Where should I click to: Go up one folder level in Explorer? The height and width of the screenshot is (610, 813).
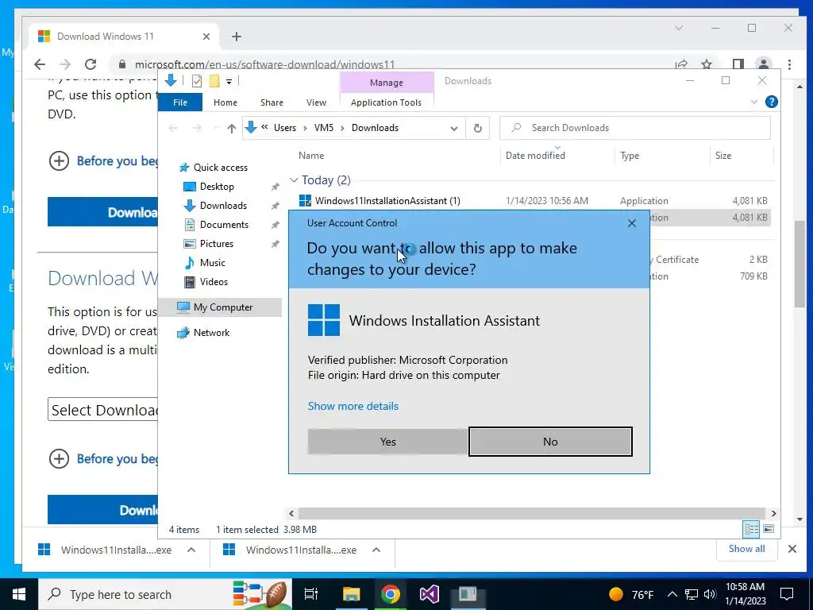231,128
